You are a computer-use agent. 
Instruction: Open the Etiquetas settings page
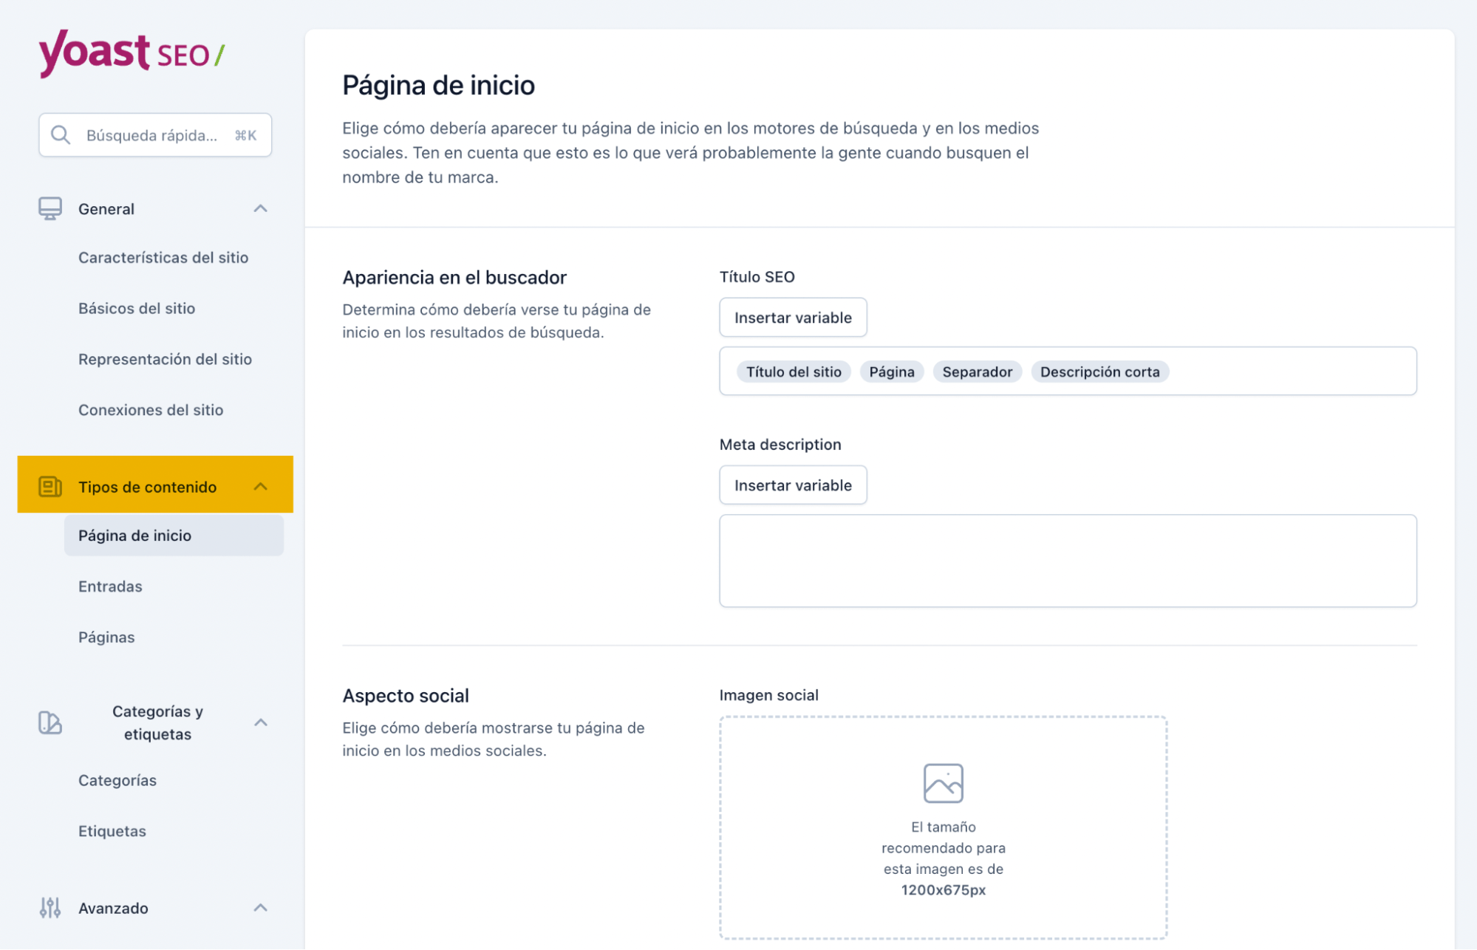(x=112, y=830)
